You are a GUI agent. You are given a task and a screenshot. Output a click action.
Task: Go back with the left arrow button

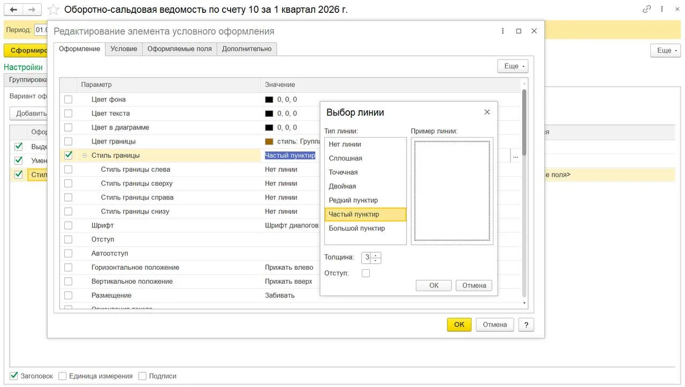[x=13, y=10]
